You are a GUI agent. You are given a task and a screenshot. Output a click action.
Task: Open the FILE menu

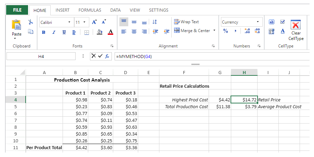[x=17, y=10]
